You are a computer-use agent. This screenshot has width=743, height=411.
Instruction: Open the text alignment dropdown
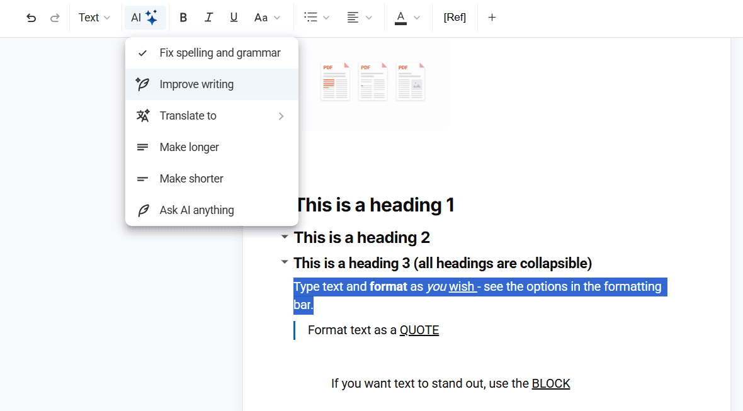(x=360, y=18)
